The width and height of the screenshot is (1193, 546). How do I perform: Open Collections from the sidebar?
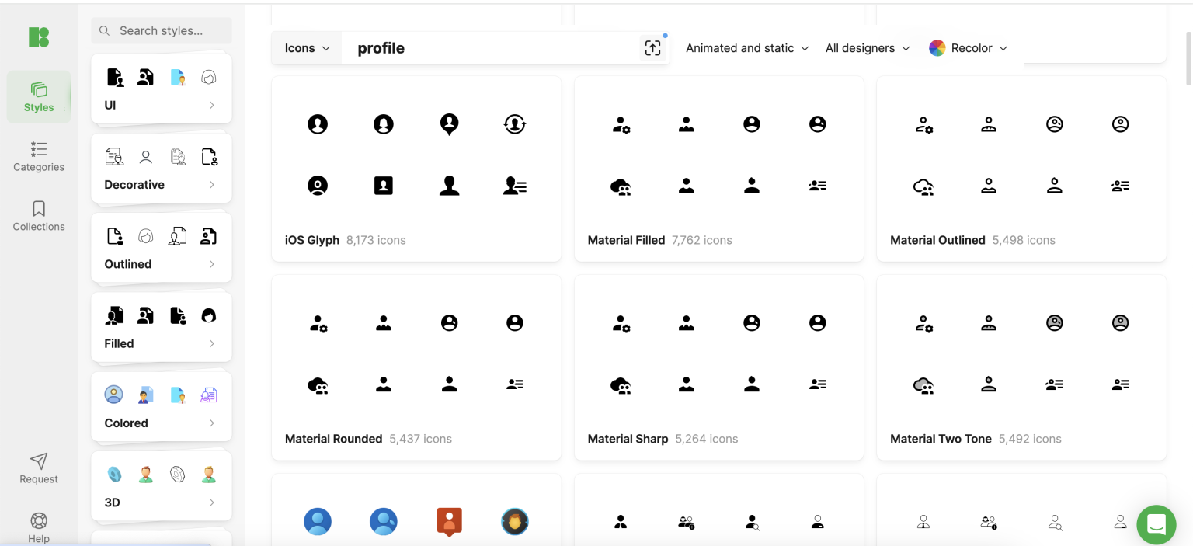39,214
